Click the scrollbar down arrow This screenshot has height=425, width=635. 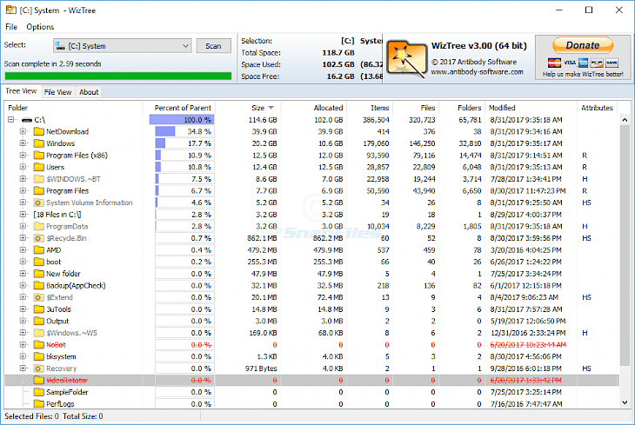coord(625,402)
